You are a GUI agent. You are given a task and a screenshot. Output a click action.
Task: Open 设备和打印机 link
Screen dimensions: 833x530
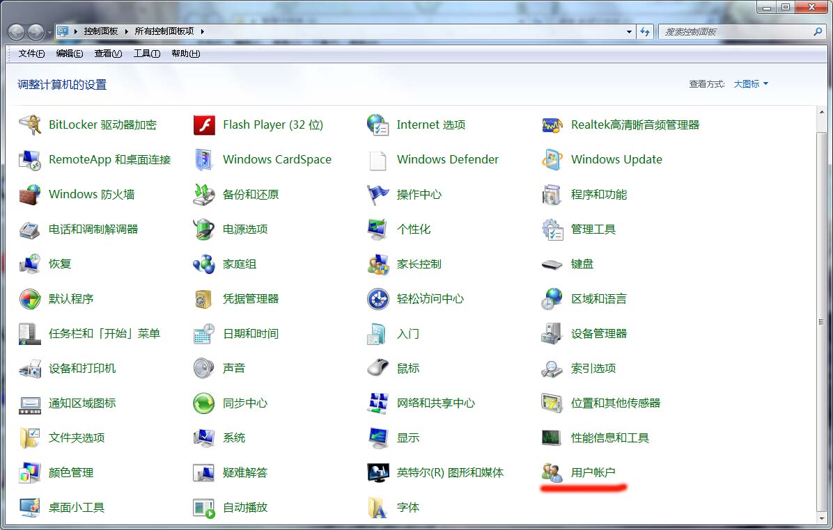(81, 368)
